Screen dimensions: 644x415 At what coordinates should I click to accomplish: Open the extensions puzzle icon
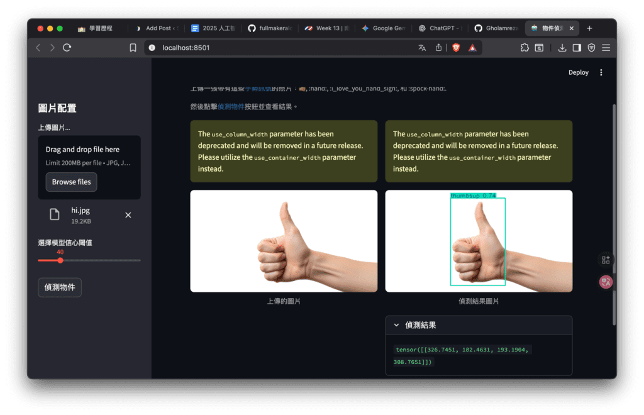point(525,48)
